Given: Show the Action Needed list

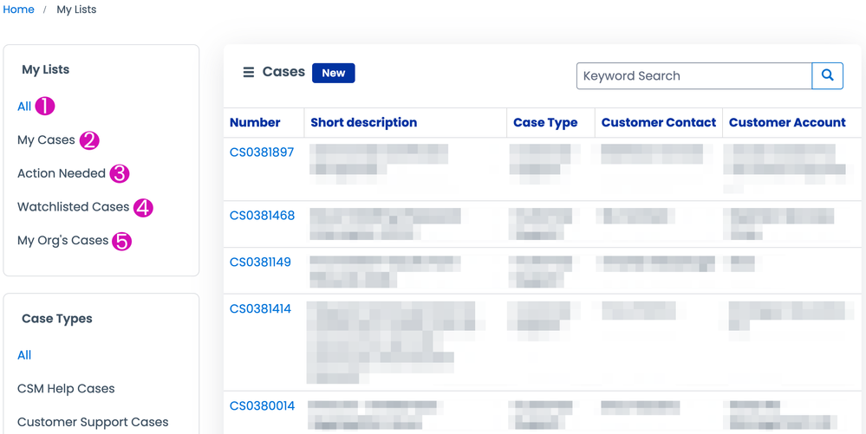Looking at the screenshot, I should click(x=62, y=173).
